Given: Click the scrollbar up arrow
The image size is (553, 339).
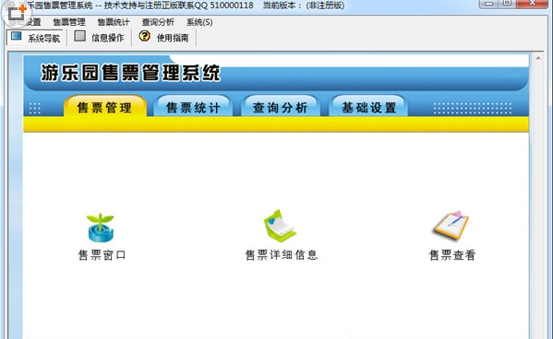Looking at the screenshot, I should pyautogui.click(x=538, y=58).
